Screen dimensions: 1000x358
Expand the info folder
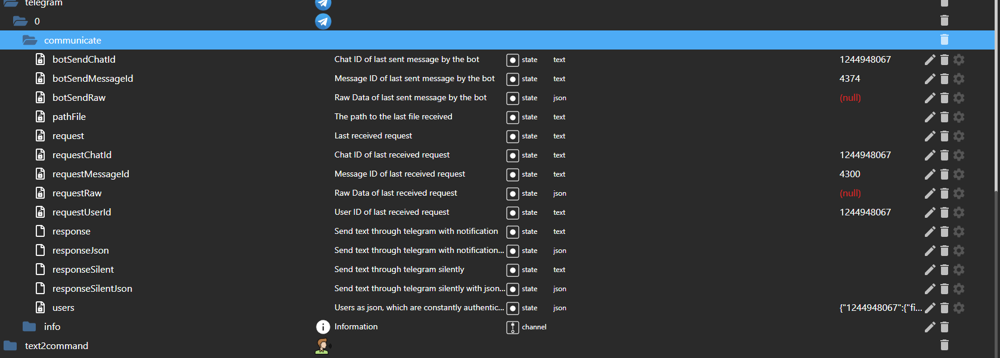(29, 327)
